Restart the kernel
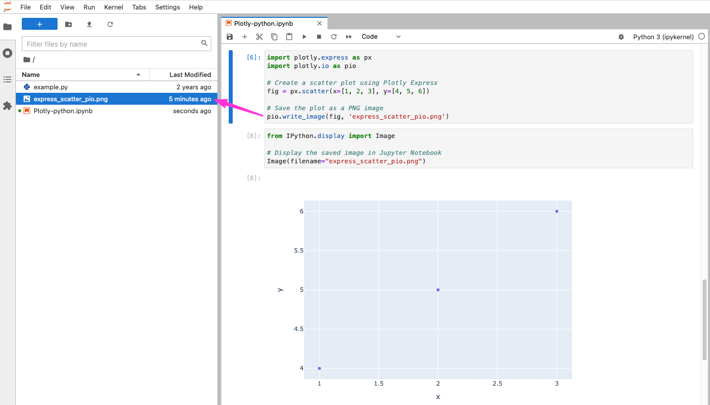Screen dimensions: 710x405 tap(334, 37)
